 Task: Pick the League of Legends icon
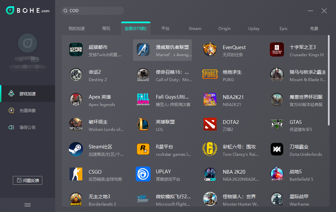(x=143, y=125)
